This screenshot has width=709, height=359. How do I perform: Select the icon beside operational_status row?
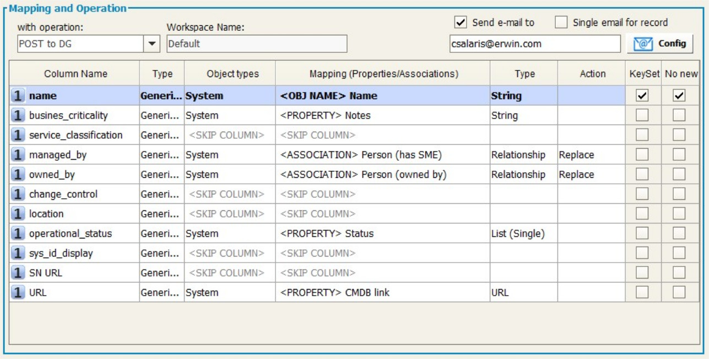click(x=18, y=233)
